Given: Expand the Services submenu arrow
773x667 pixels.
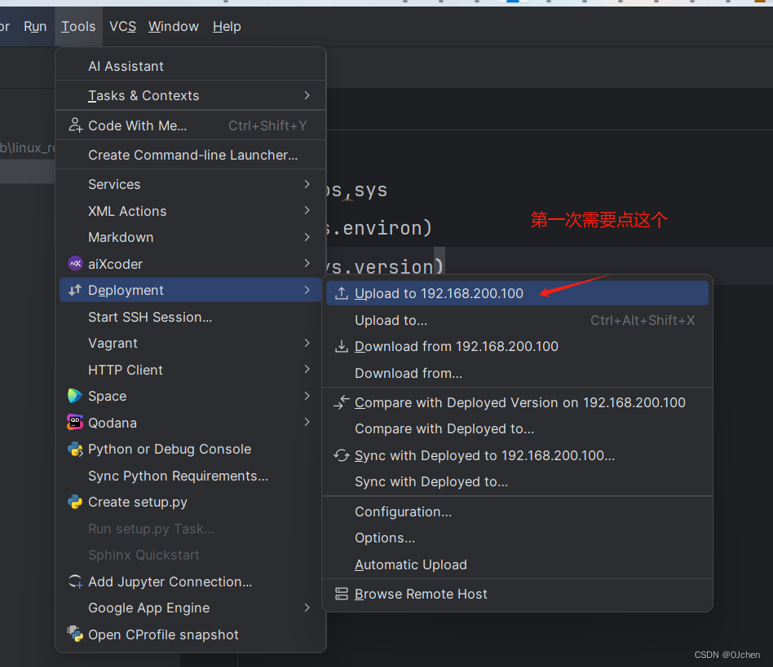Looking at the screenshot, I should tap(307, 184).
